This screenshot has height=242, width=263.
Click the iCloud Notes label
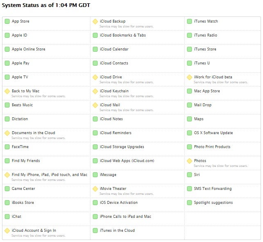pos(111,119)
